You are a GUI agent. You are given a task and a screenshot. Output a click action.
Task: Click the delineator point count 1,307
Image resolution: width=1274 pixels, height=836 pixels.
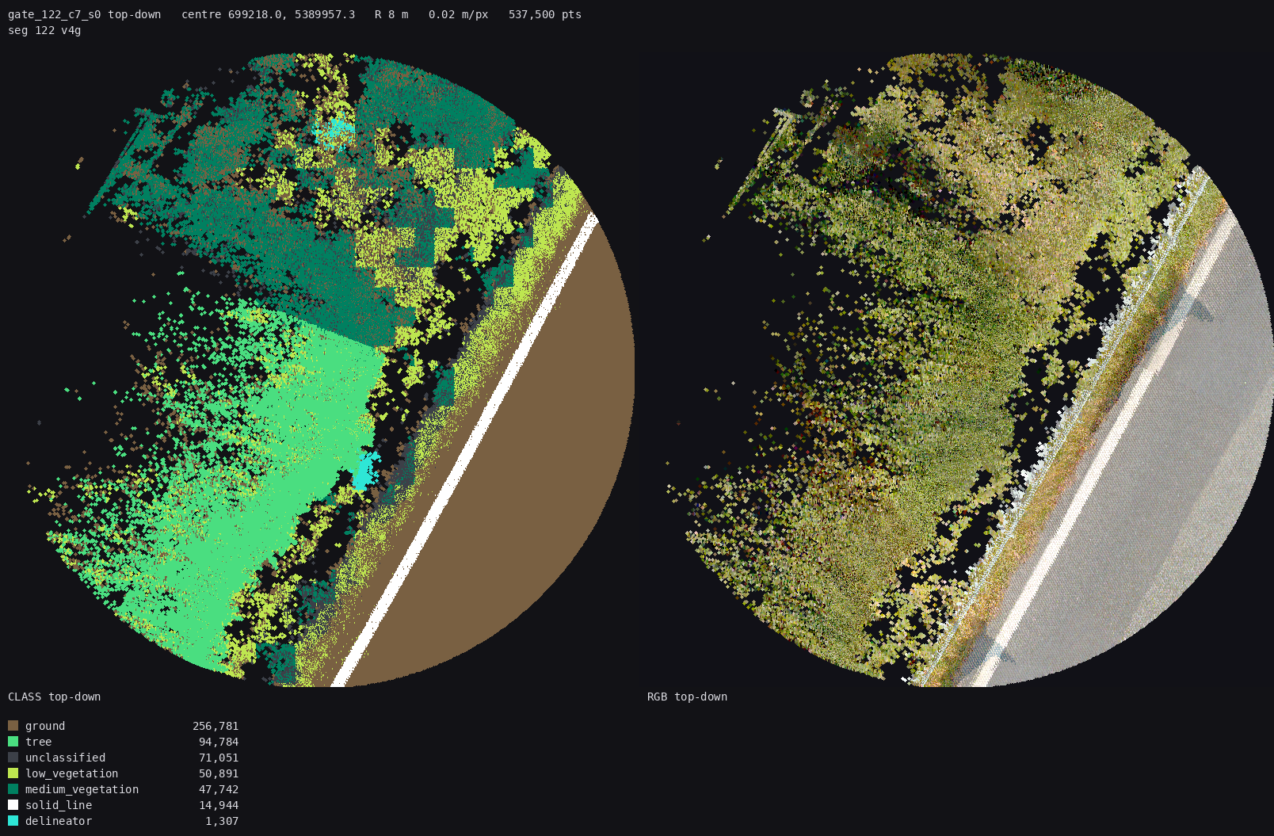tap(222, 821)
